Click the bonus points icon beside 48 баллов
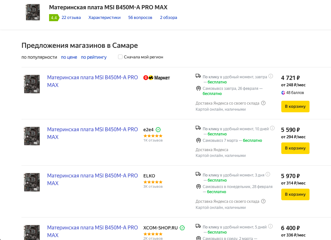Screen dimensions: 331x240 [283, 93]
